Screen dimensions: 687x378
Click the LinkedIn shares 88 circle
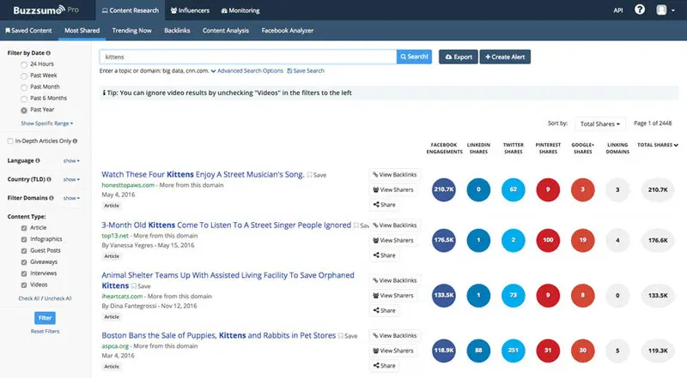coord(478,351)
